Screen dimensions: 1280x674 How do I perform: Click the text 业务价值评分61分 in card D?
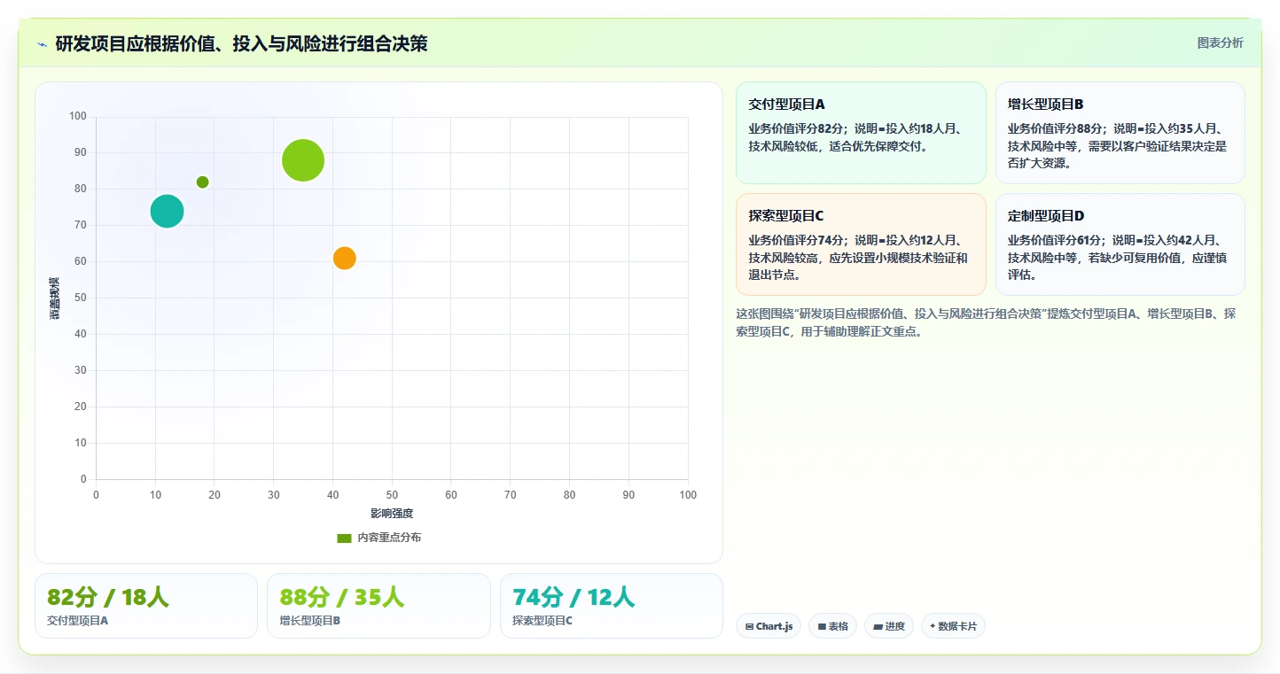(1058, 240)
